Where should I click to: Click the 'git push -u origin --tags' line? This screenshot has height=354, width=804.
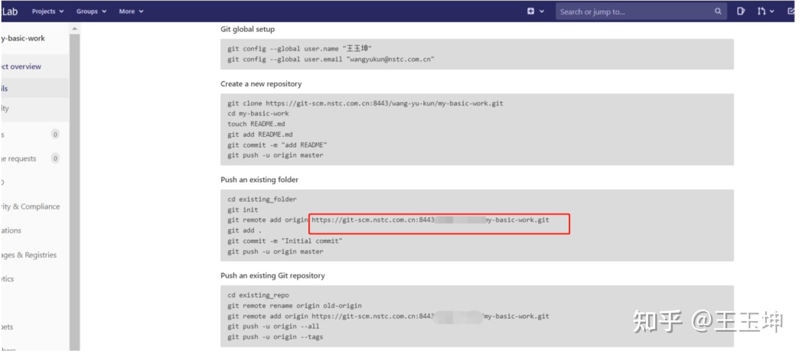tap(275, 337)
